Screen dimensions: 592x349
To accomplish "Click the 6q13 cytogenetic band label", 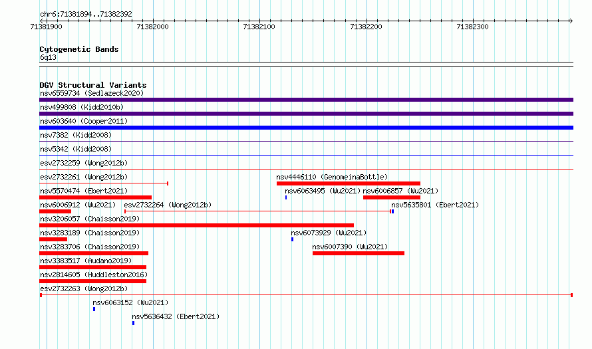I will 48,57.
